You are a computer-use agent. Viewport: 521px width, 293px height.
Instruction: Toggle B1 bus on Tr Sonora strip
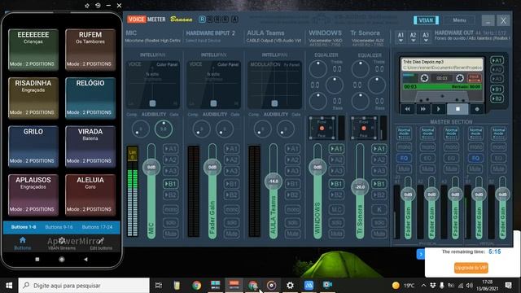[379, 184]
